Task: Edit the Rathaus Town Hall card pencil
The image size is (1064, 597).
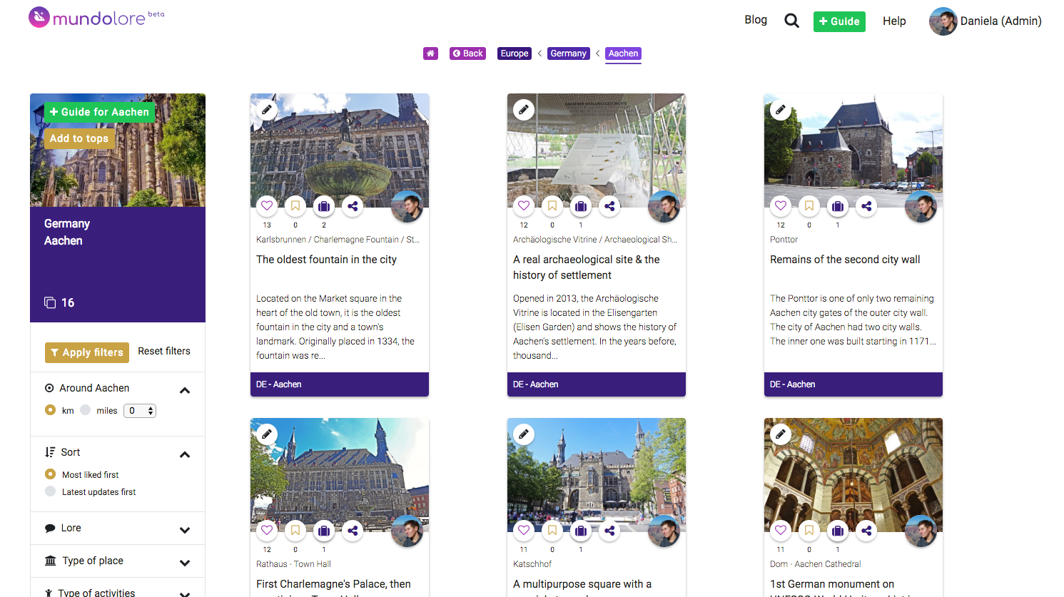Action: pos(267,434)
